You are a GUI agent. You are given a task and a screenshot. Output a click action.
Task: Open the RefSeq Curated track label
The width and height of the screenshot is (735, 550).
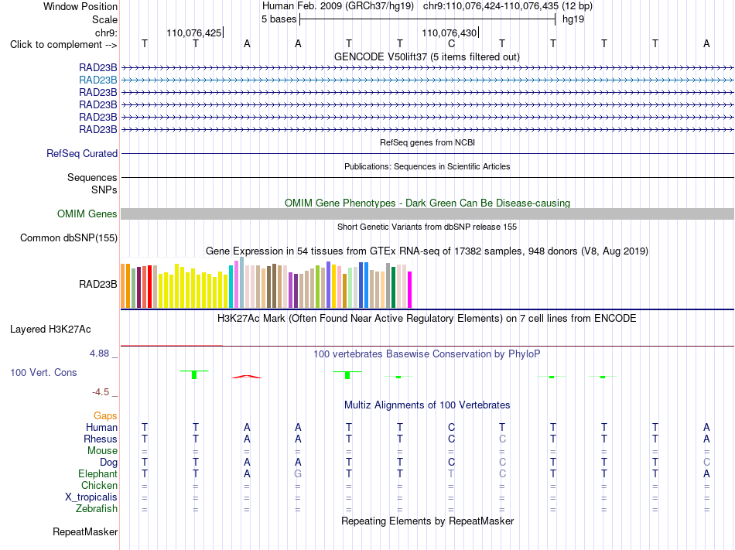click(81, 154)
